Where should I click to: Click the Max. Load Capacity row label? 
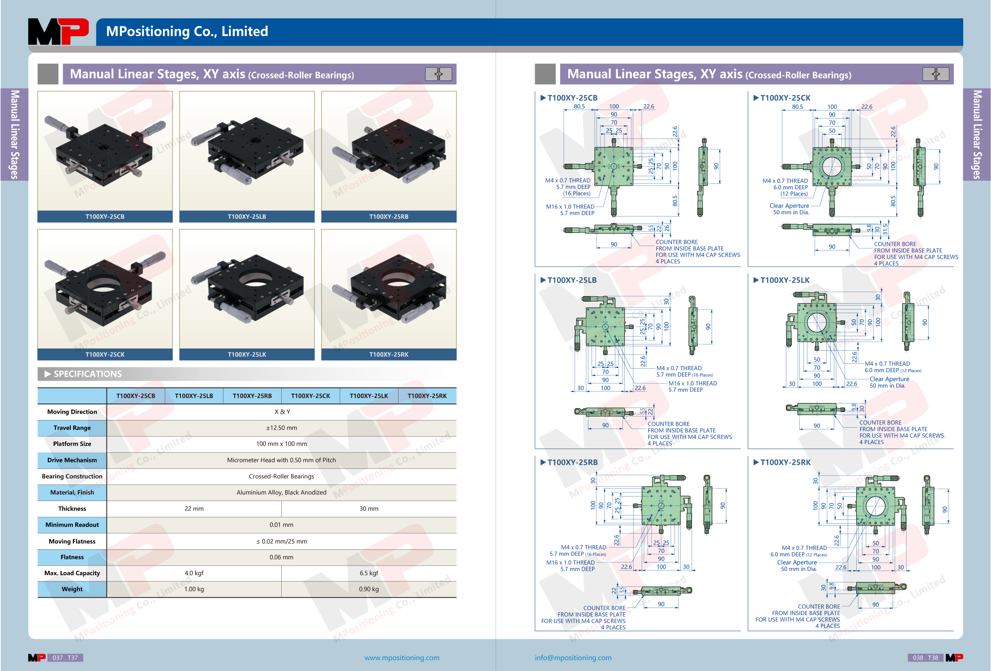tap(72, 573)
